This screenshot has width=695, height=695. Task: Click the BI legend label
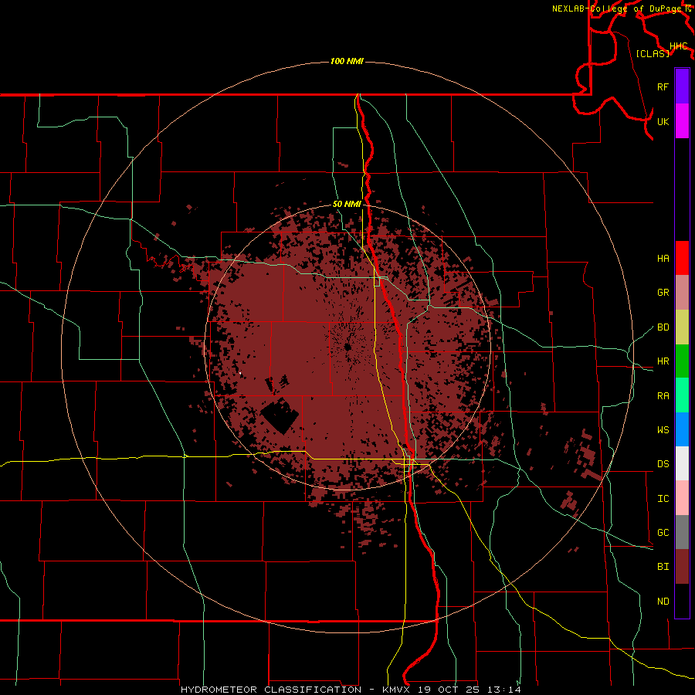[663, 567]
